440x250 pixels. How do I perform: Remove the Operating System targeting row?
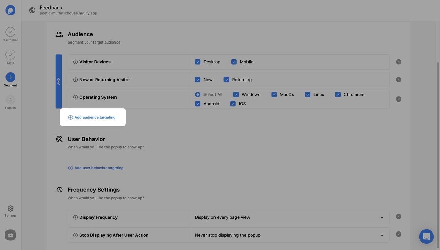(x=398, y=99)
